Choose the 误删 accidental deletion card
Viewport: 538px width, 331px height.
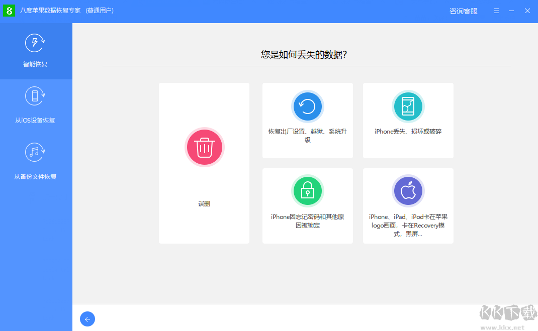click(204, 163)
